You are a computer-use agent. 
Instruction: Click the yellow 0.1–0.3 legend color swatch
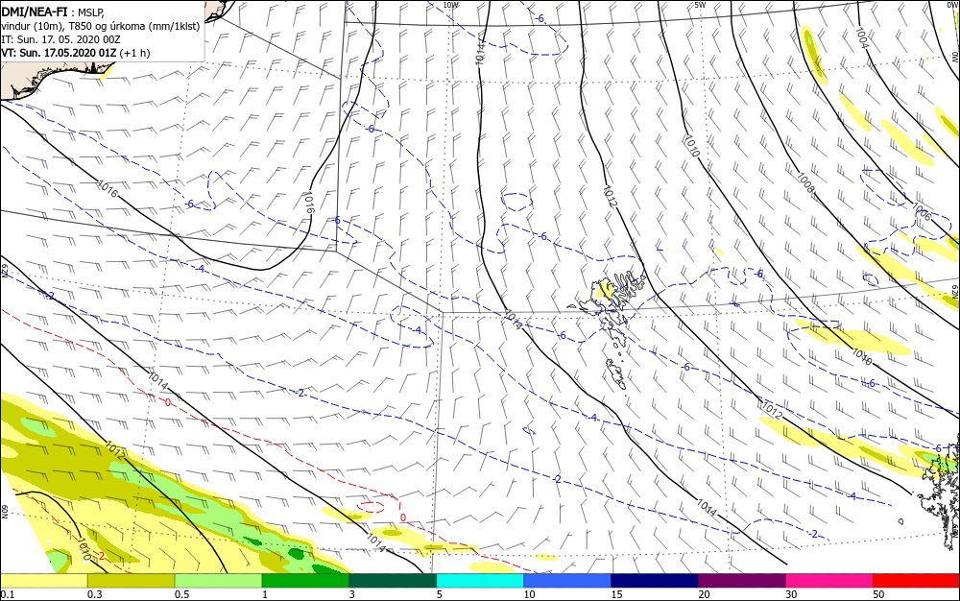[x=44, y=581]
